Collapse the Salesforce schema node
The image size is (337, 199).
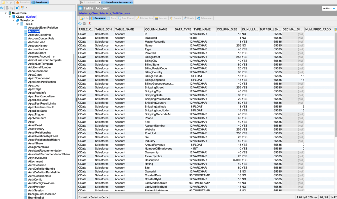point(13,20)
